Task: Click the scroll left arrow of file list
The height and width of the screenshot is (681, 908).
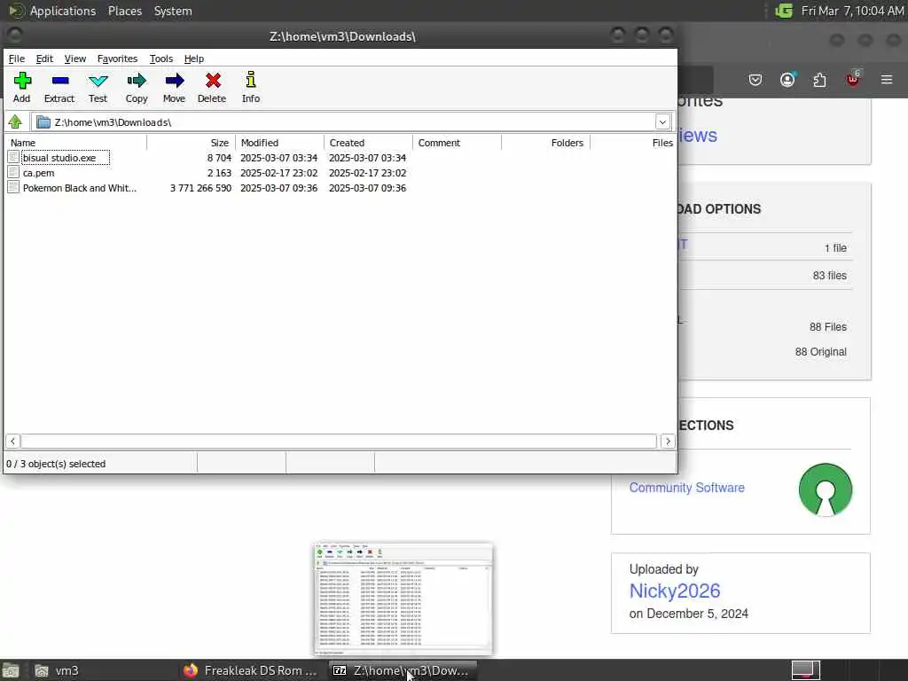Action: (x=12, y=442)
